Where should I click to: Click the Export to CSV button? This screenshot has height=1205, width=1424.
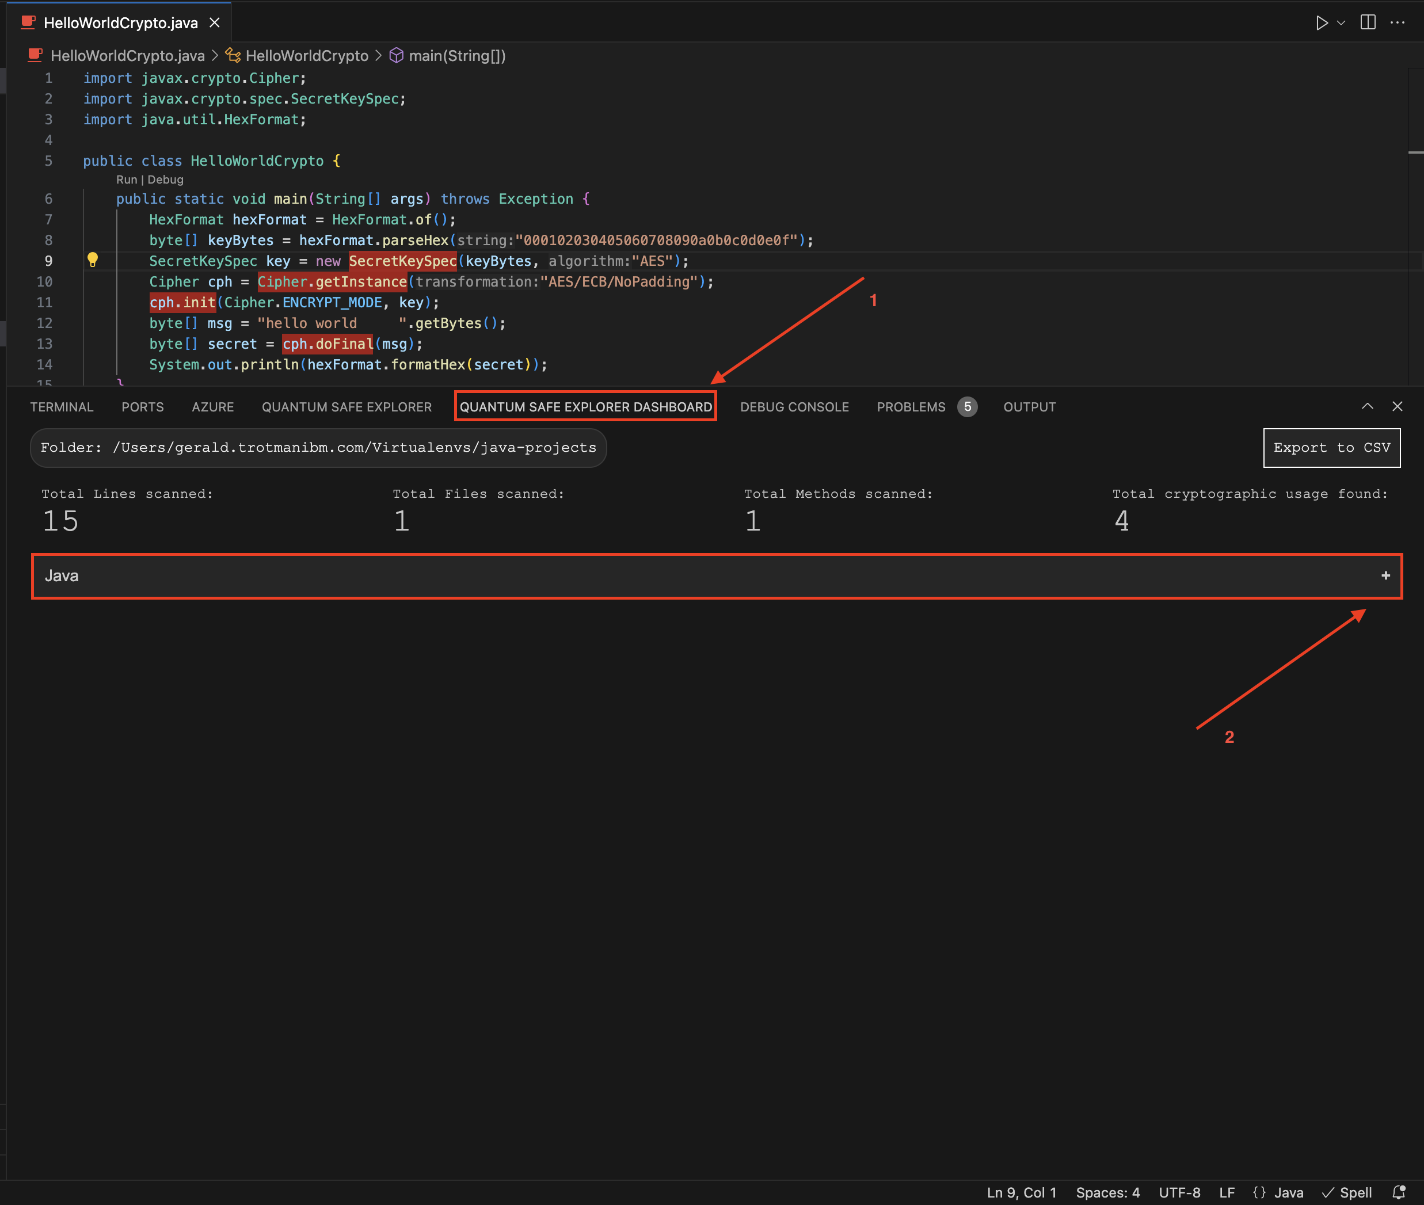point(1331,448)
